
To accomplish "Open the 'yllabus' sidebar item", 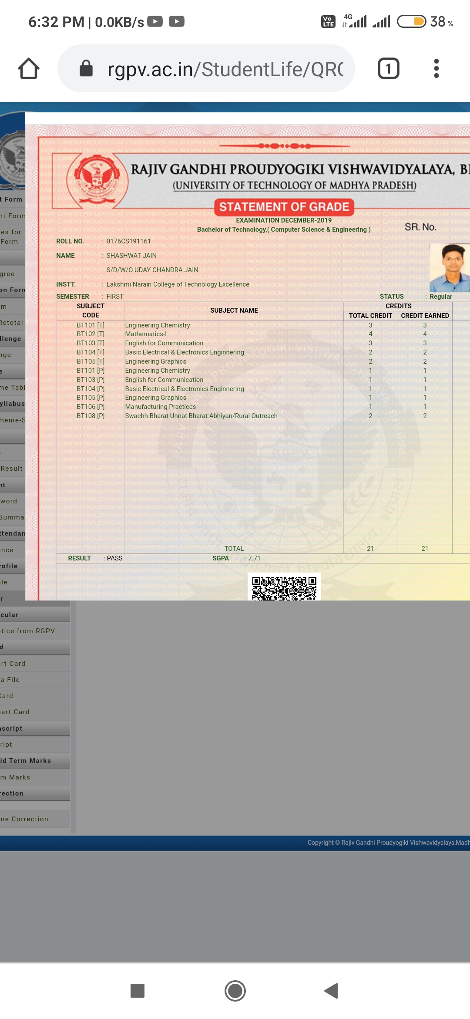I will click(x=13, y=404).
